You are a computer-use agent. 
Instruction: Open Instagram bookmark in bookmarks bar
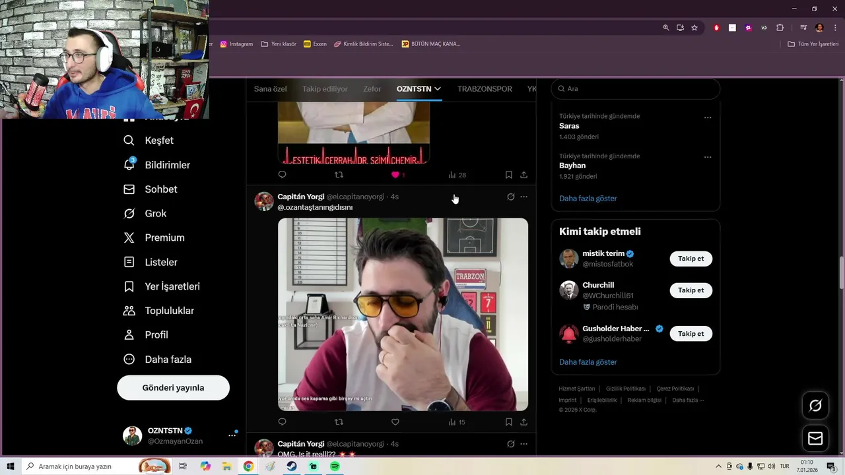pos(236,44)
